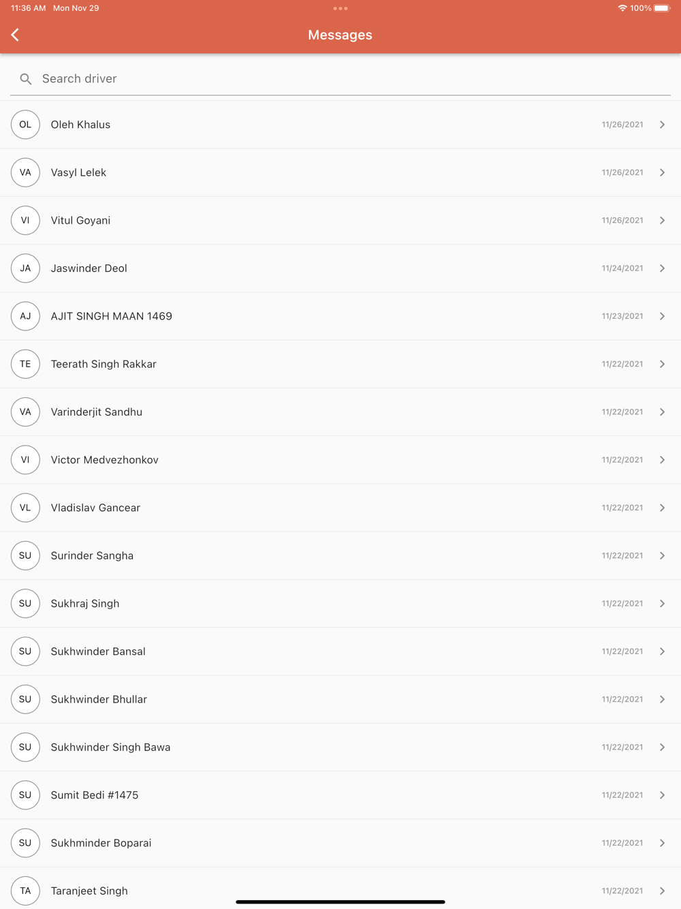
Task: Open the conversation with Victor Medvezhonkov
Action: 340,460
